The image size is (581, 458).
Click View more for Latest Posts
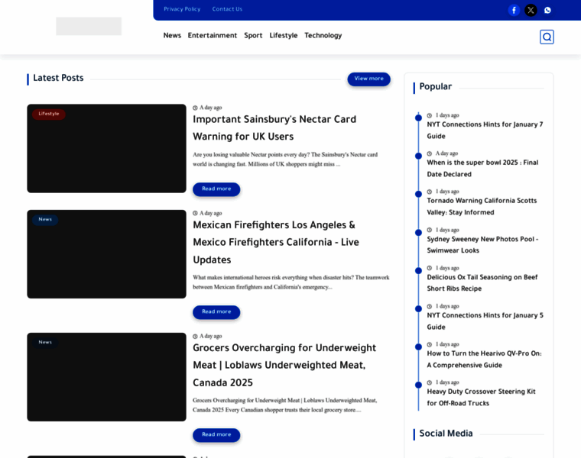[368, 79]
